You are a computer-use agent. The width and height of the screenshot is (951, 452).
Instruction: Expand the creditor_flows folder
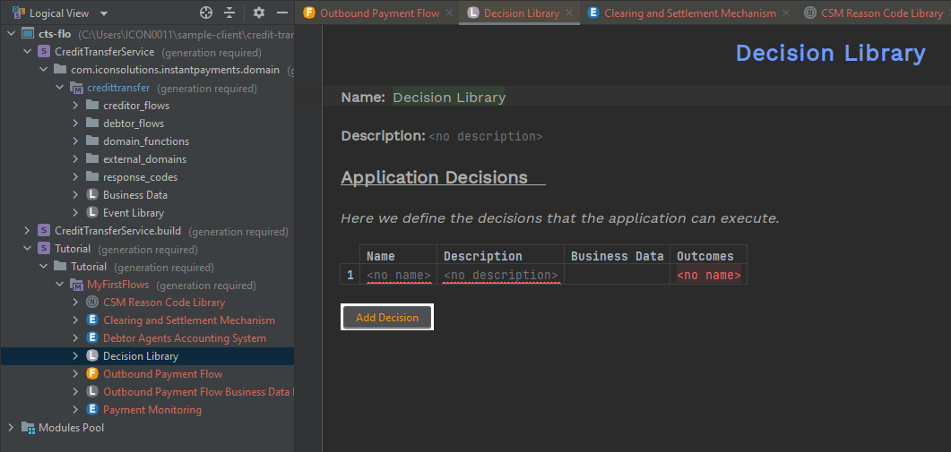(x=75, y=106)
